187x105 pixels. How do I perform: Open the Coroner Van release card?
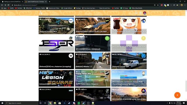[x=129, y=61]
